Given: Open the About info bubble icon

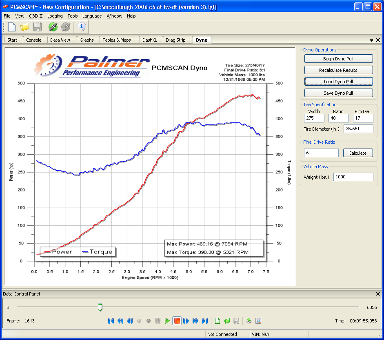Looking at the screenshot, I should (x=82, y=27).
